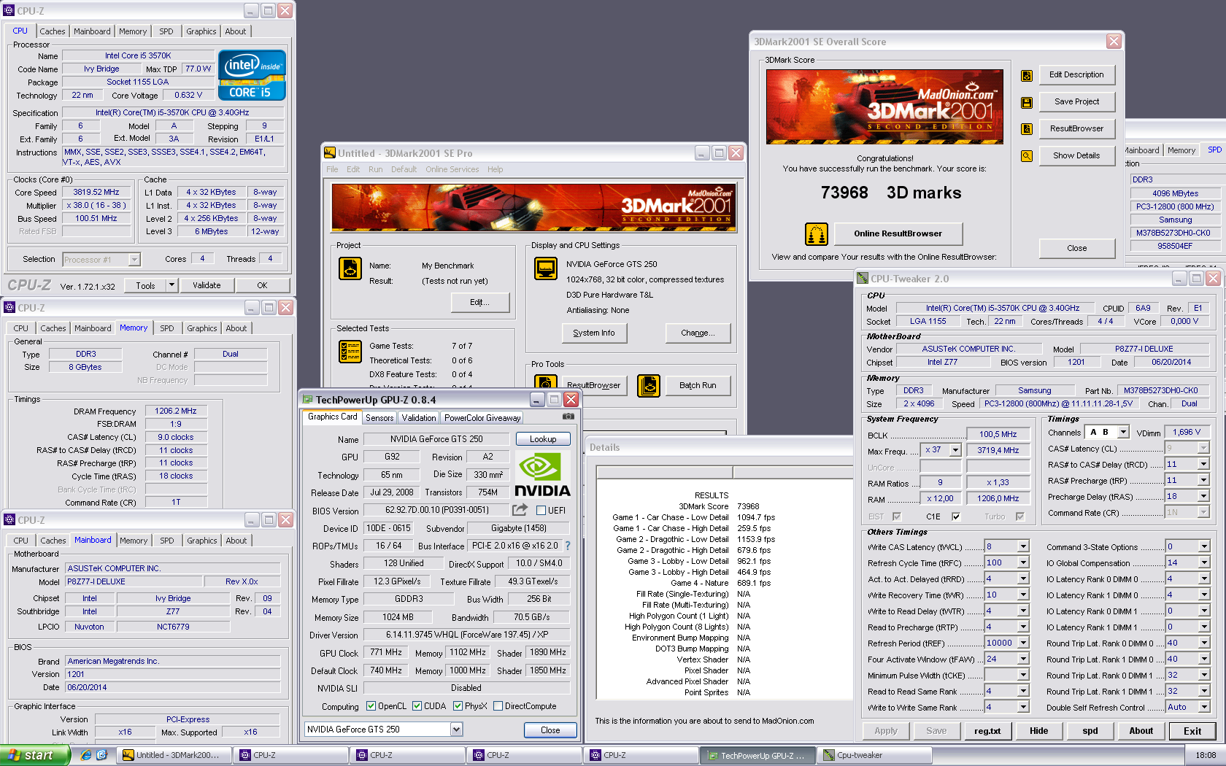Open the GPU selection dropdown in GPU-Z
The image size is (1226, 766).
tap(457, 730)
